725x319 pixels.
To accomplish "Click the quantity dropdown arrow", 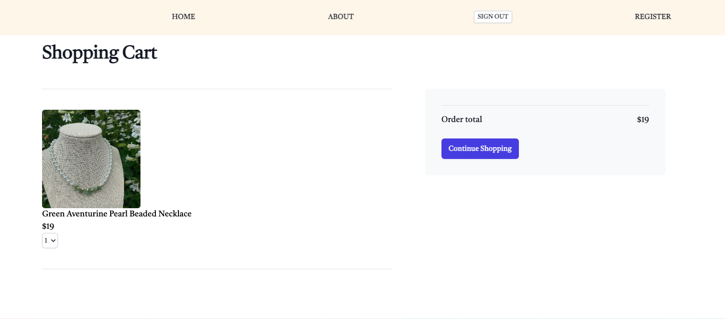I will pos(54,240).
